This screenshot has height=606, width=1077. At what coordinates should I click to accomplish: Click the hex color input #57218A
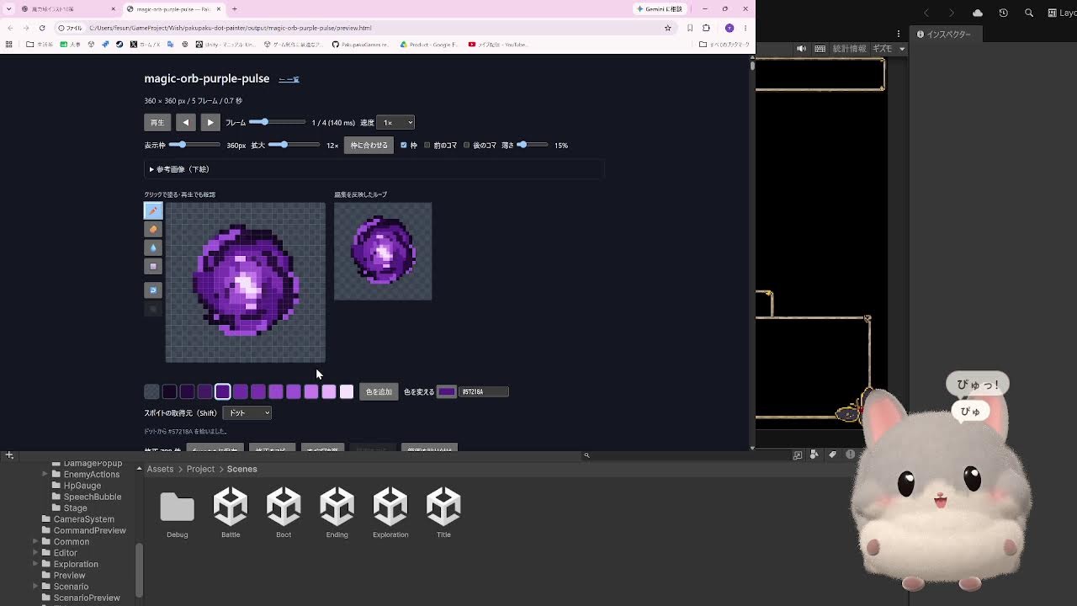484,391
